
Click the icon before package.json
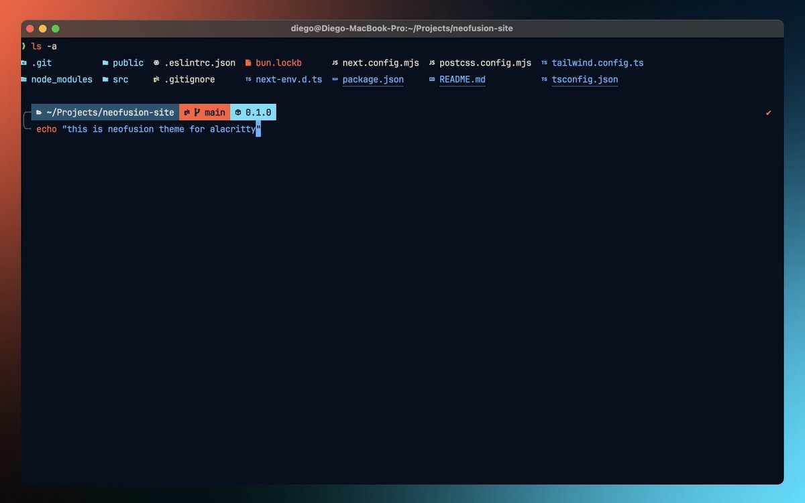click(335, 79)
